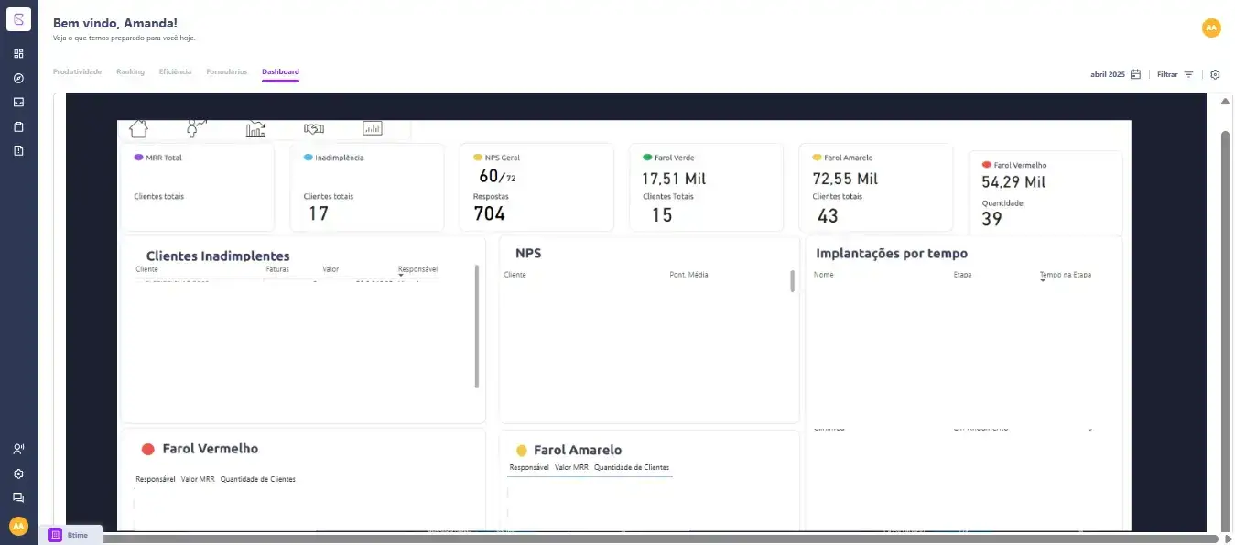Click the Respostas value 704
The image size is (1235, 545).
[489, 213]
